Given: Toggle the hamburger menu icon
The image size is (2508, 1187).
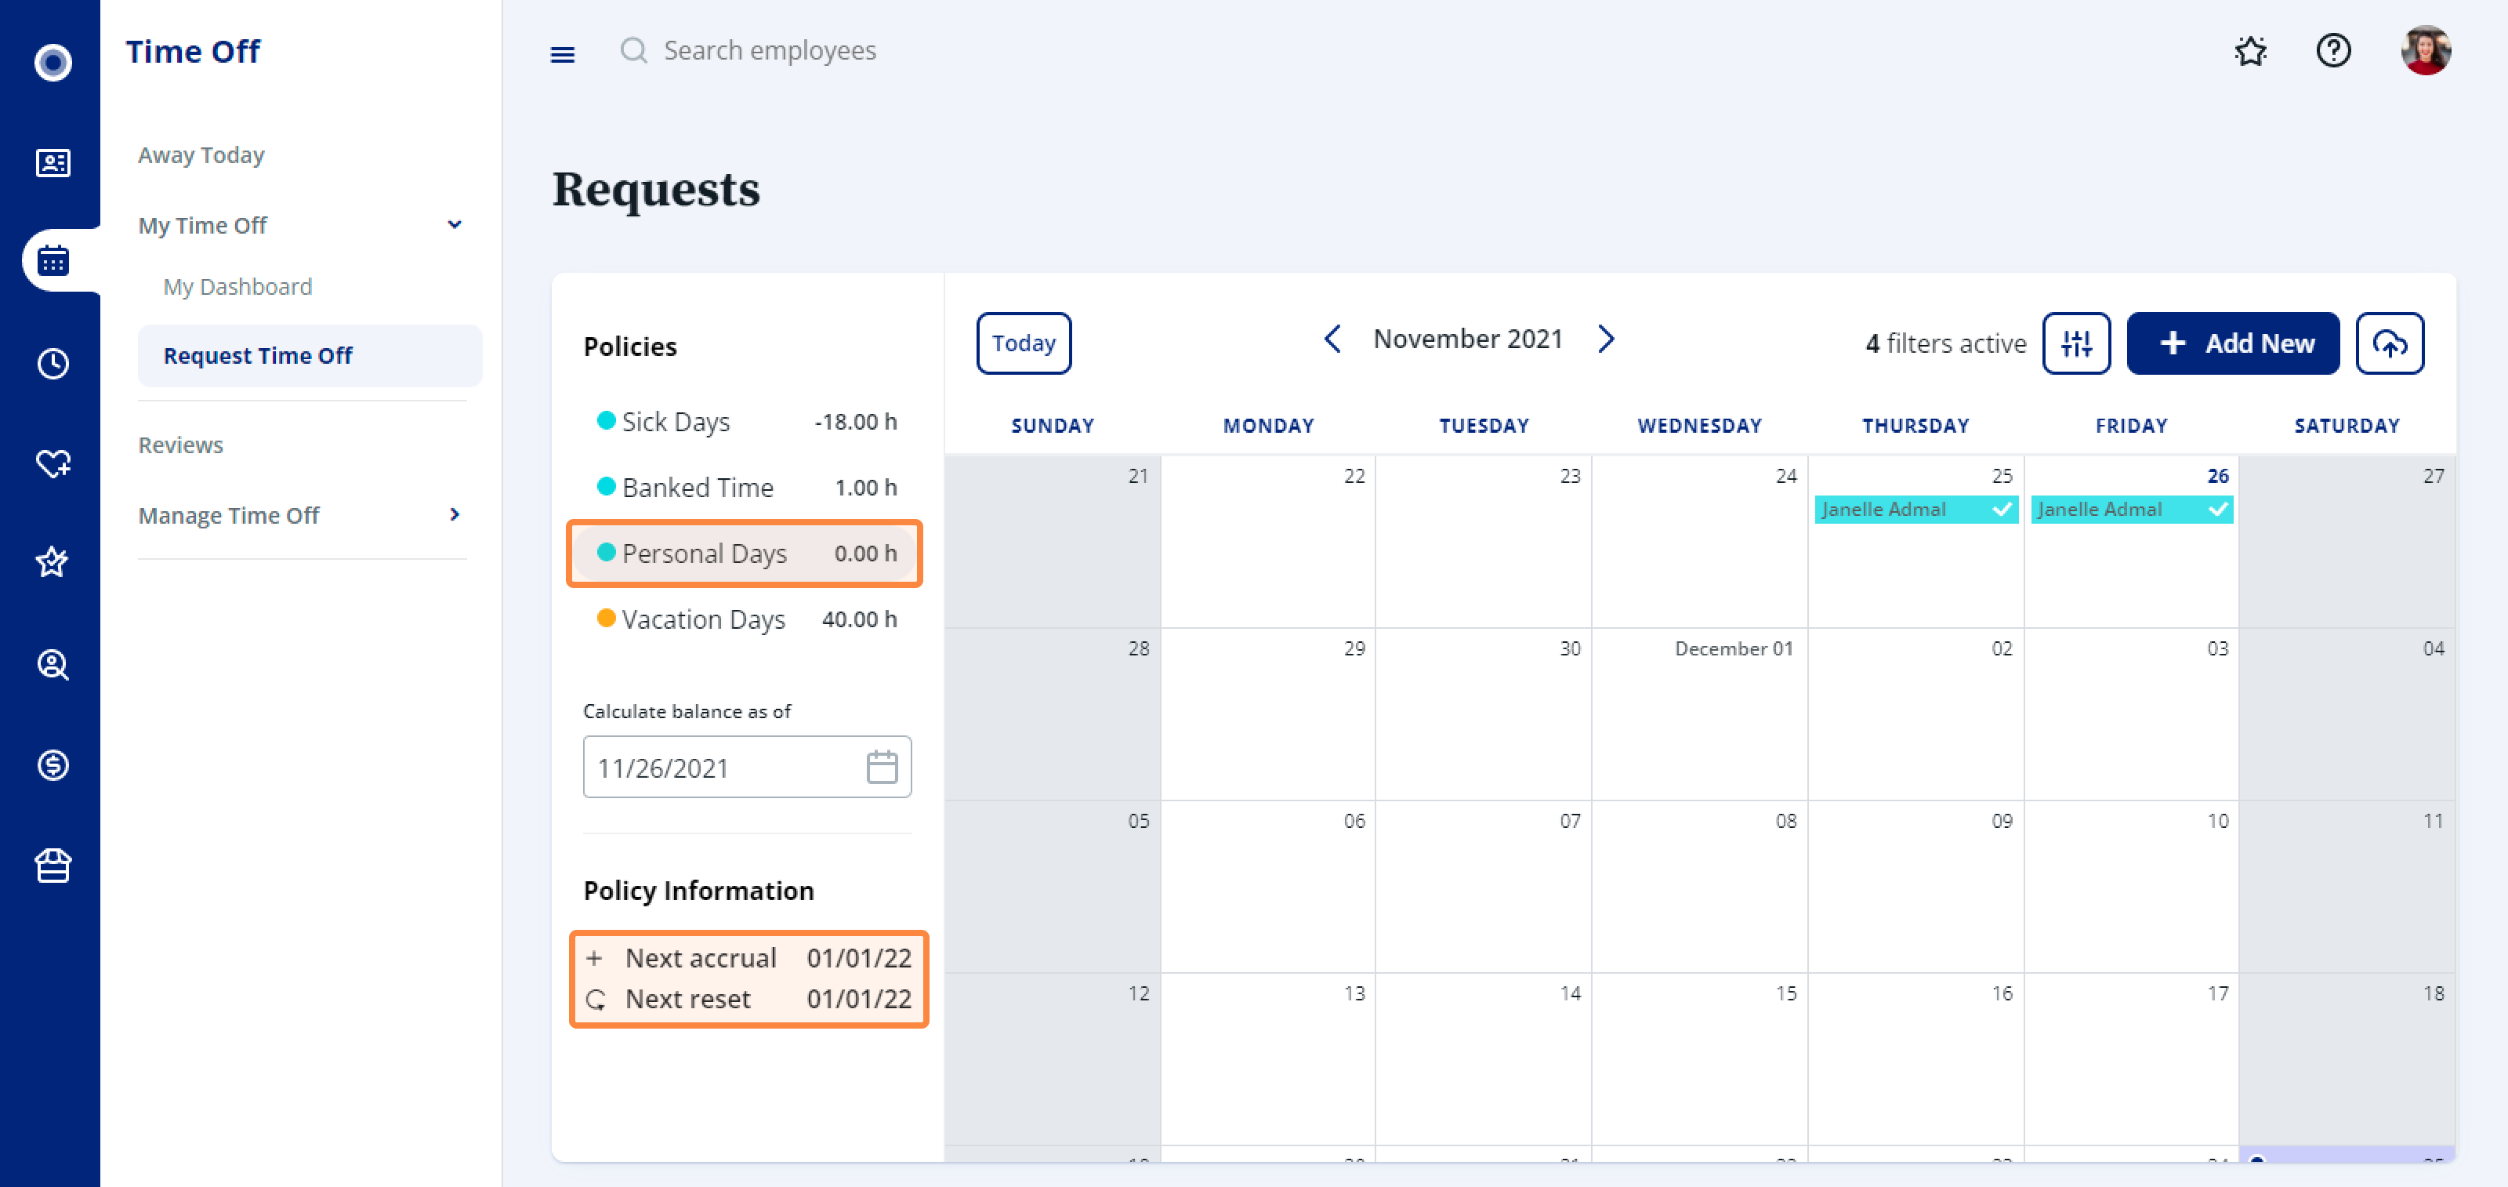Looking at the screenshot, I should click(x=562, y=53).
